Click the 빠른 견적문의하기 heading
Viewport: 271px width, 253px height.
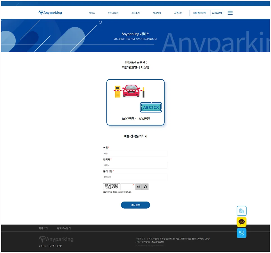(x=135, y=136)
